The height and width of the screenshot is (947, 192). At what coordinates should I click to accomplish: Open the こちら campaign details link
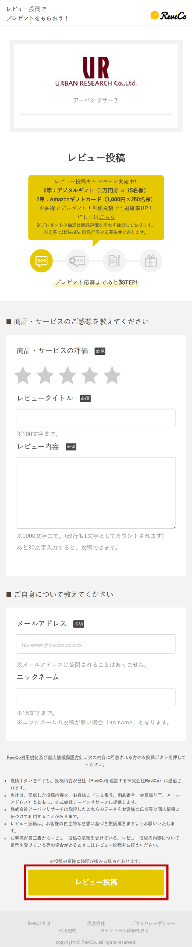pyautogui.click(x=107, y=217)
